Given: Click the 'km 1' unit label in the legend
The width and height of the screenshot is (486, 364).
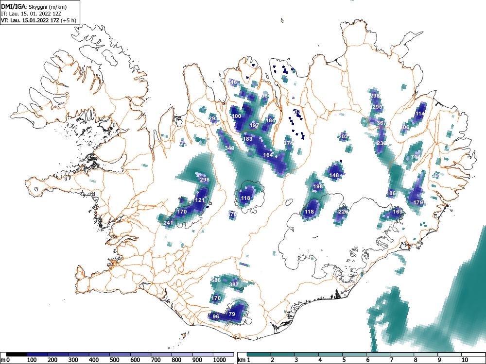Looking at the screenshot, I should (x=244, y=360).
